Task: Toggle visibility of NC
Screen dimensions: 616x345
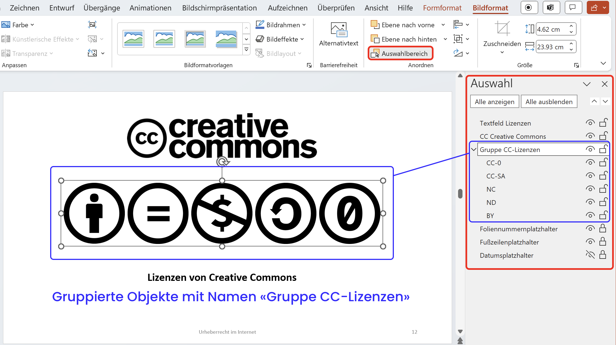Action: [590, 189]
